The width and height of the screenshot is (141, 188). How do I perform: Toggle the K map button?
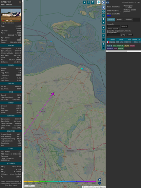click(x=103, y=23)
